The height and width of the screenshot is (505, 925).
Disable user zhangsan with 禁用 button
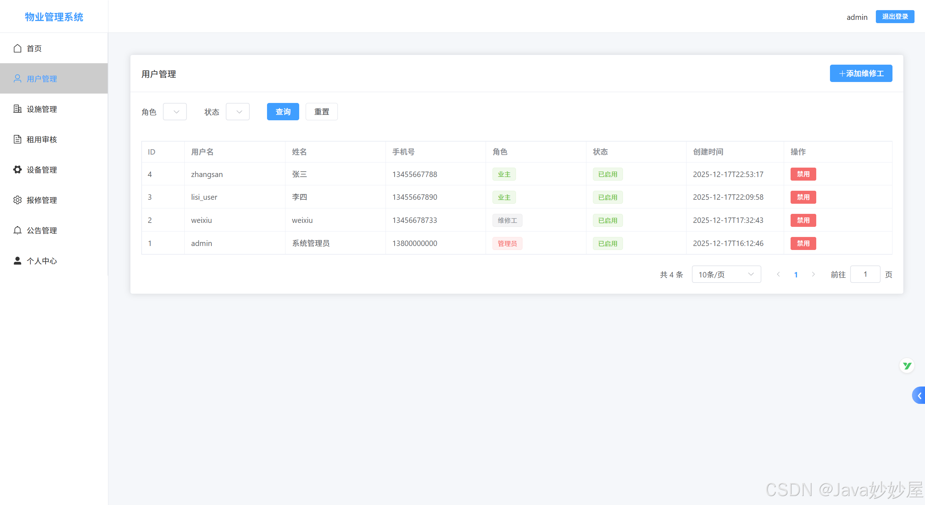point(803,174)
